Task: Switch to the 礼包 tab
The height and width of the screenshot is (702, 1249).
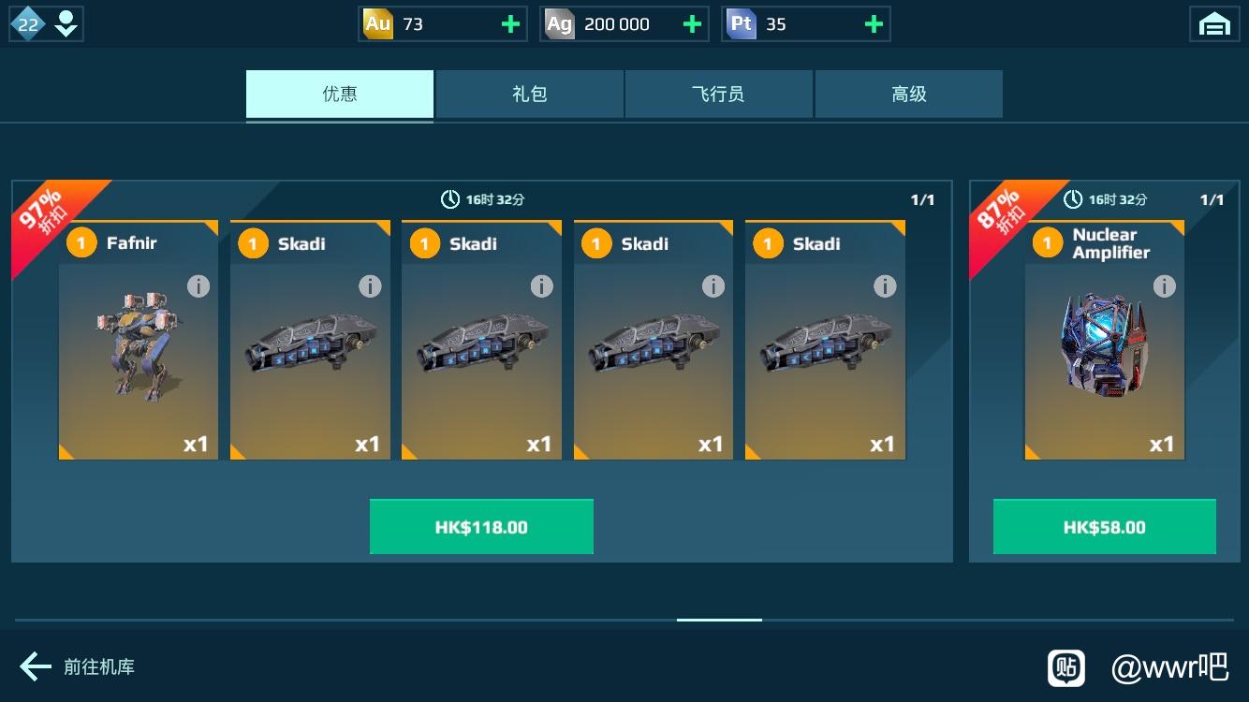Action: (x=529, y=94)
